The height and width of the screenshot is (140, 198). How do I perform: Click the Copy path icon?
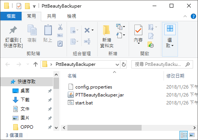point(60,36)
